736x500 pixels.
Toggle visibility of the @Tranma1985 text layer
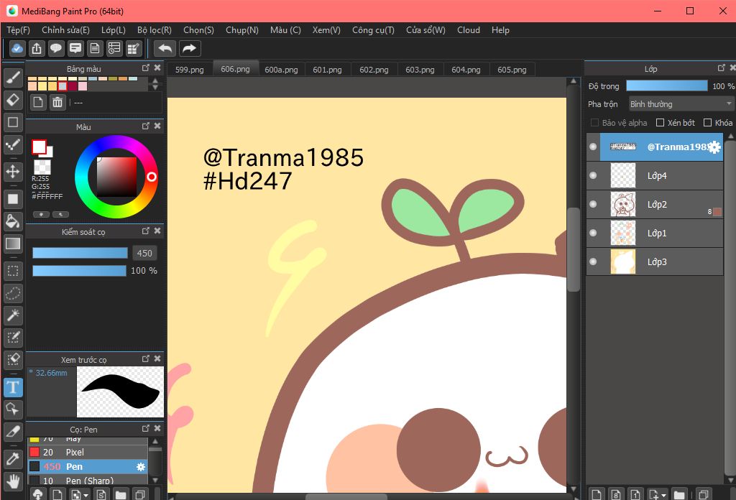coord(593,147)
